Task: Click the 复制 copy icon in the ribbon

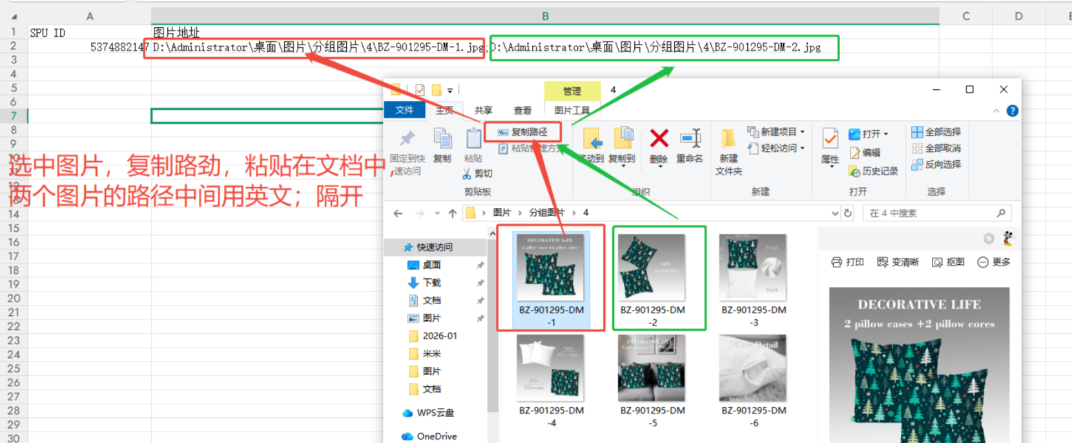Action: pos(442,138)
